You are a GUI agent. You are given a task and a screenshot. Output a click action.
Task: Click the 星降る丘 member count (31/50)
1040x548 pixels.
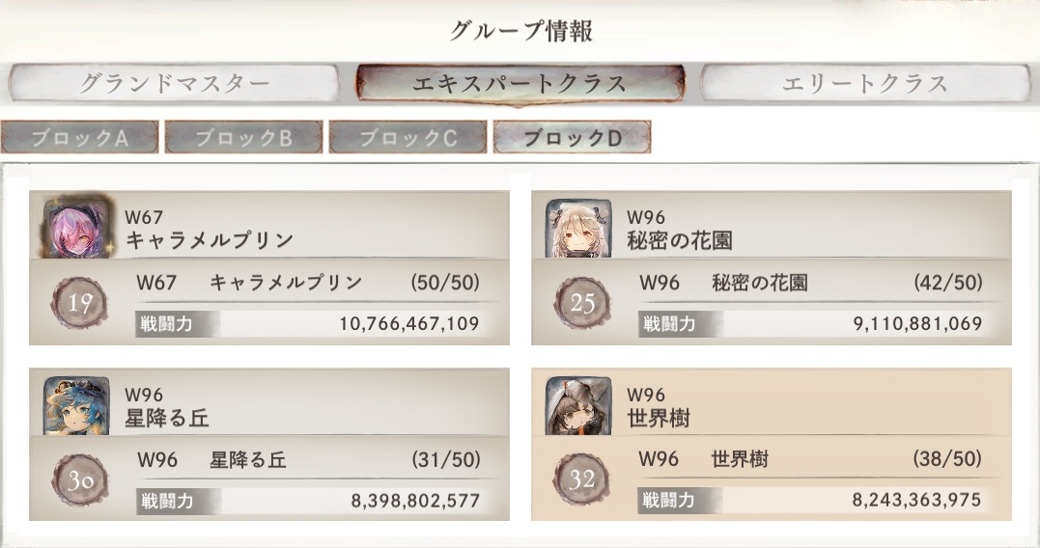445,460
